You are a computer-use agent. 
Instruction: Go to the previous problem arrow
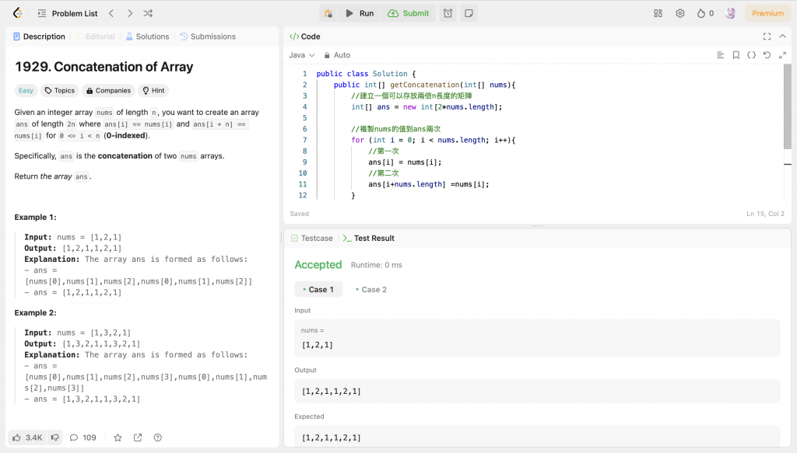click(111, 13)
